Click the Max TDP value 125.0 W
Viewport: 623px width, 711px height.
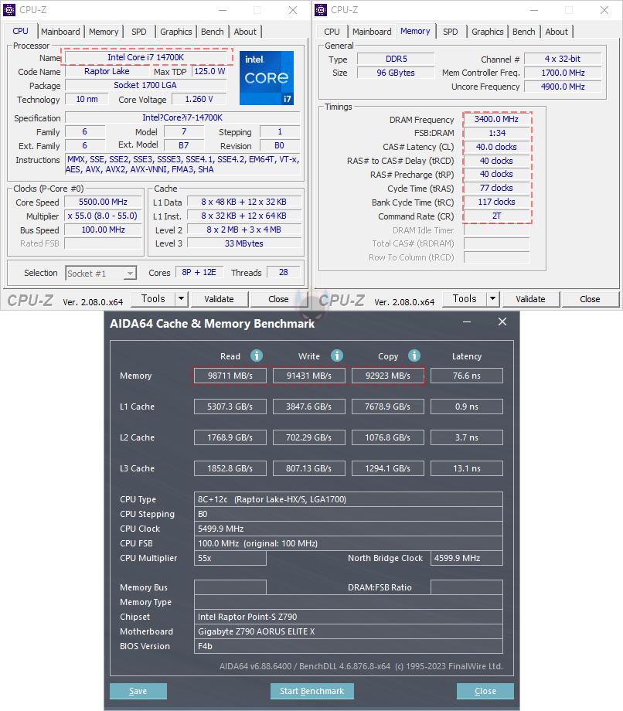click(209, 71)
